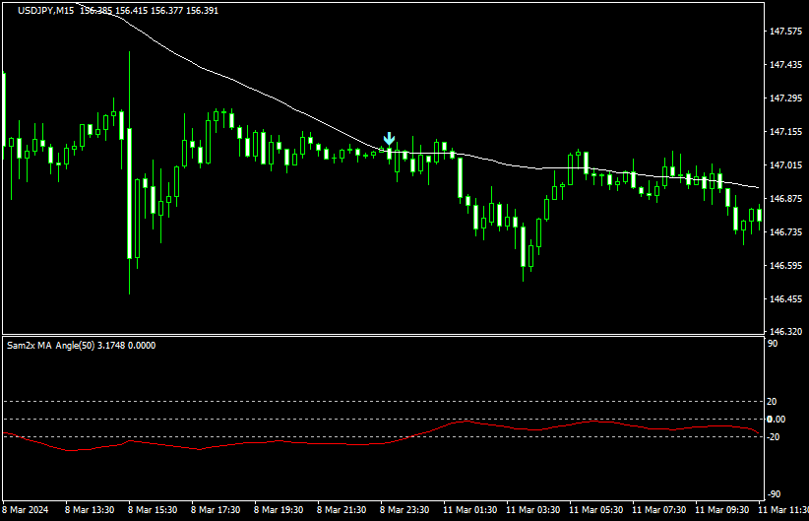Viewport: 809px width, 521px height.
Task: Click the 8 Mar 2024 date label
Action: [26, 511]
